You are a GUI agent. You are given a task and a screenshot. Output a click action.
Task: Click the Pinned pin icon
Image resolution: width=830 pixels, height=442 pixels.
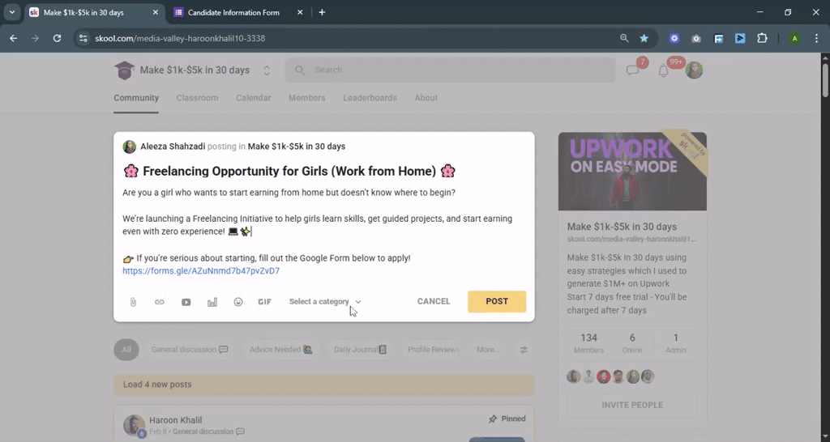[493, 419]
